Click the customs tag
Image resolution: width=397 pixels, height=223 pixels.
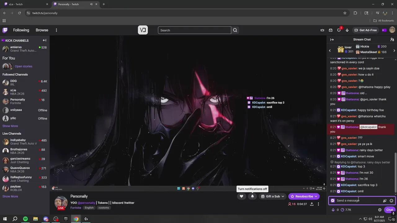point(104,208)
